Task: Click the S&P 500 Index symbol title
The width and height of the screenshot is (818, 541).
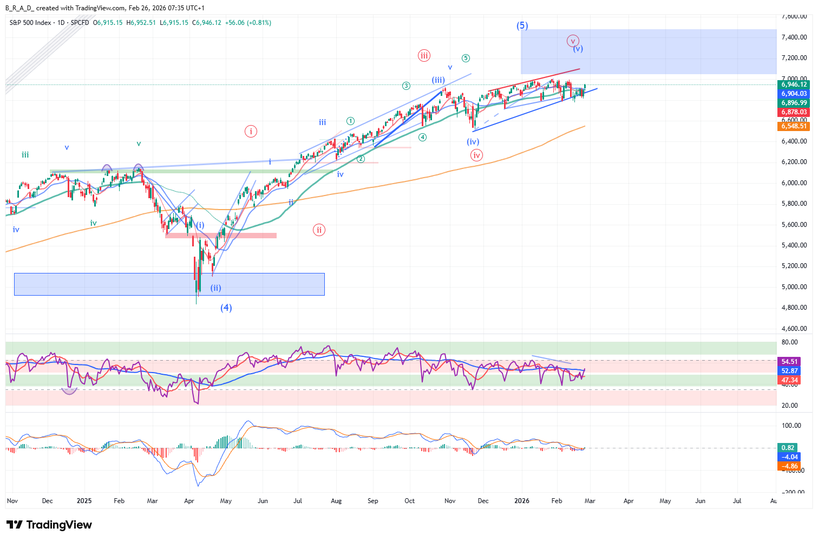Action: click(30, 23)
